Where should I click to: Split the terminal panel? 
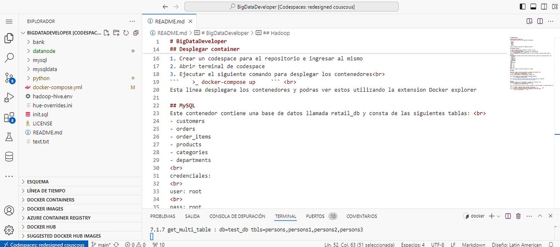coord(508,216)
